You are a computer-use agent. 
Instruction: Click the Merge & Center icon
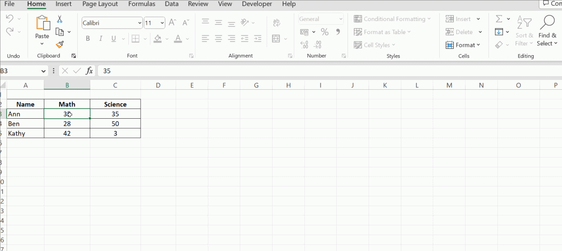pos(276,39)
